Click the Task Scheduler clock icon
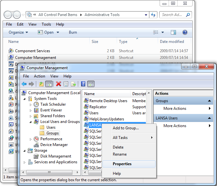This screenshot has width=217, height=186. pyautogui.click(x=36, y=104)
